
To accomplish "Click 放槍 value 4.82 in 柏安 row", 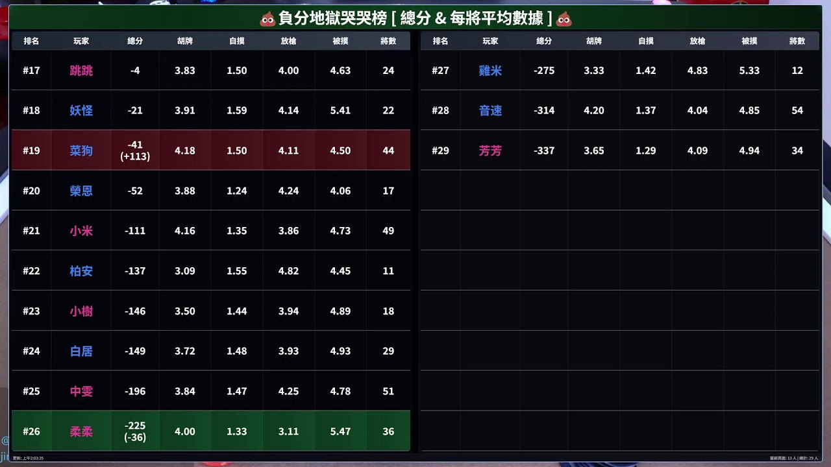I will pos(288,271).
